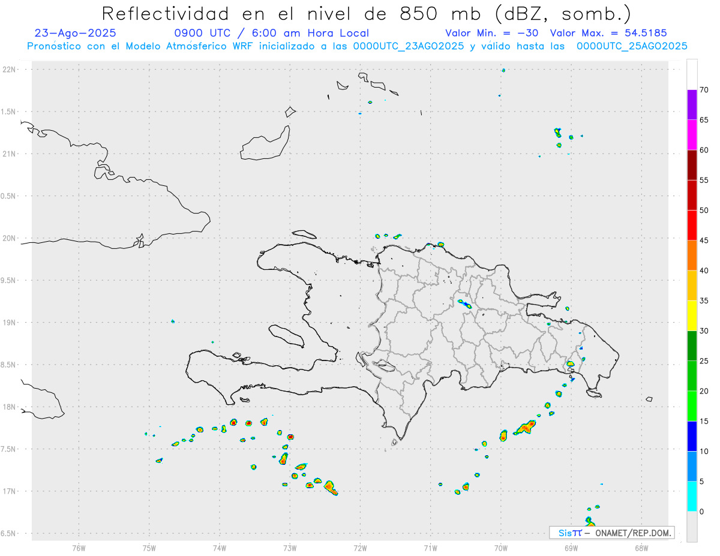Click the "70W" longitude label

coord(501,548)
